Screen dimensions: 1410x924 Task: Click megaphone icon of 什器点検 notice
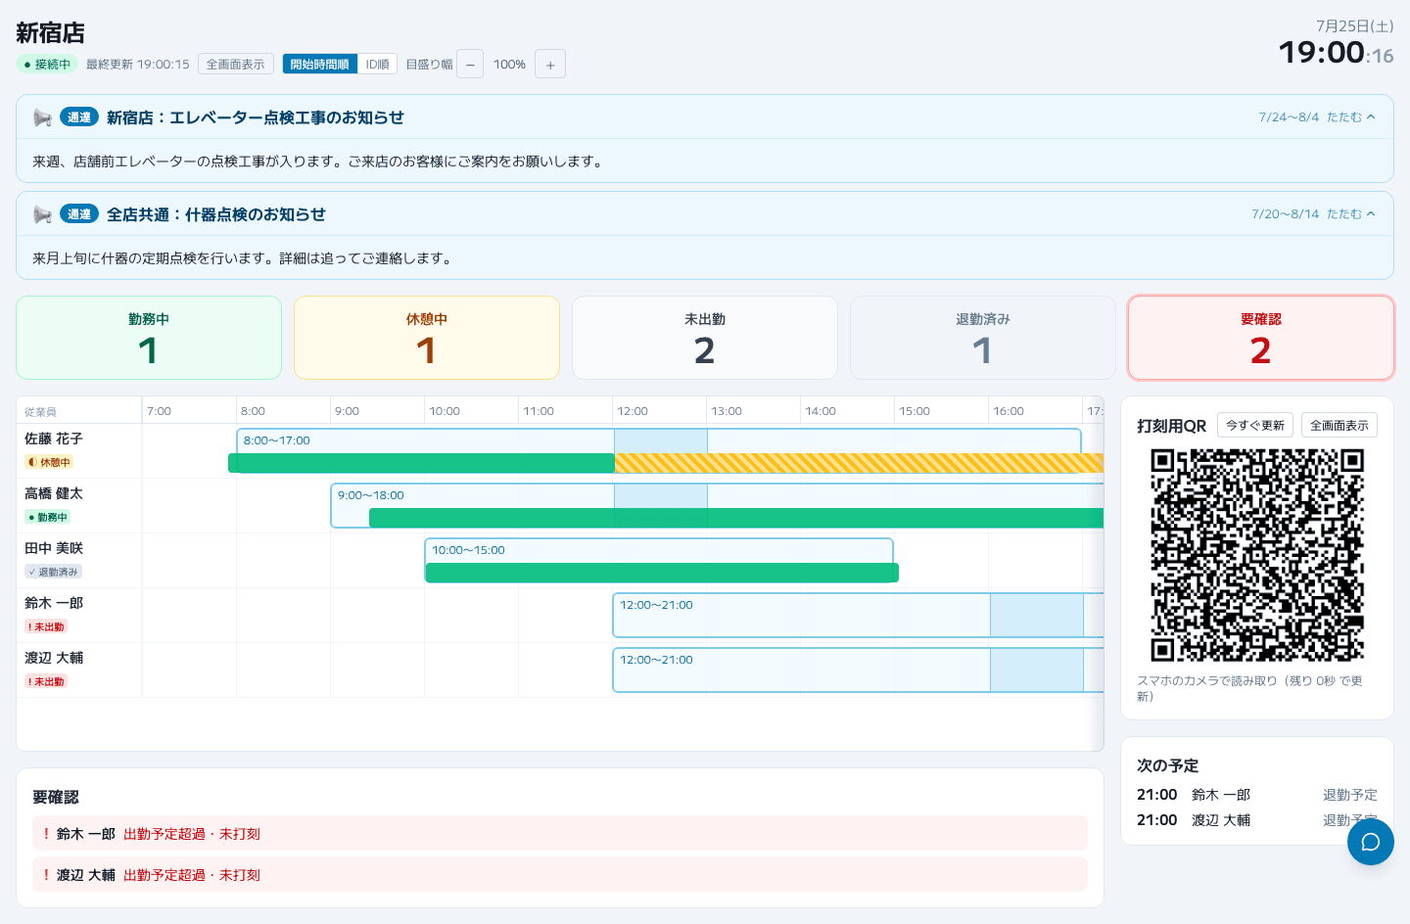point(42,214)
